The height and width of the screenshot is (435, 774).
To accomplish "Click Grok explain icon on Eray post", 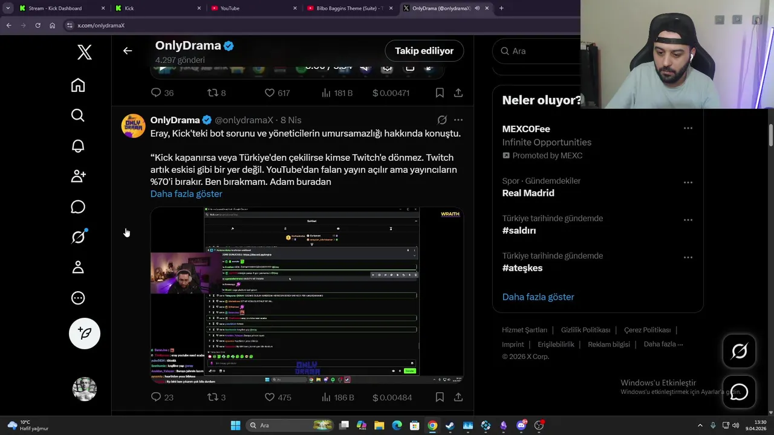I will tap(442, 120).
